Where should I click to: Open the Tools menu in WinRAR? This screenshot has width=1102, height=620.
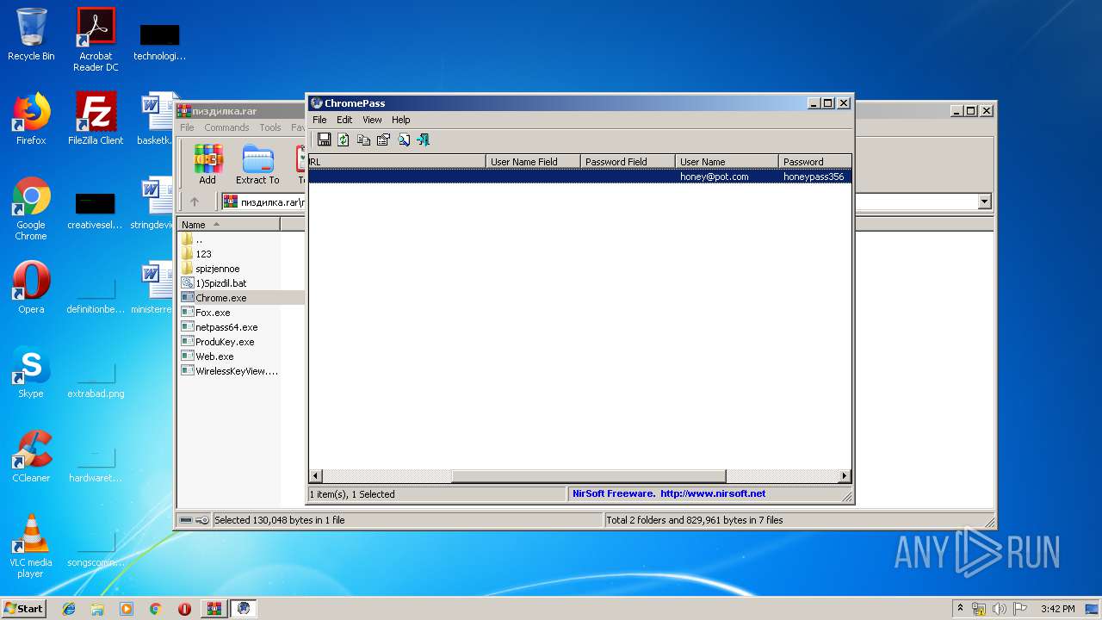pos(270,127)
